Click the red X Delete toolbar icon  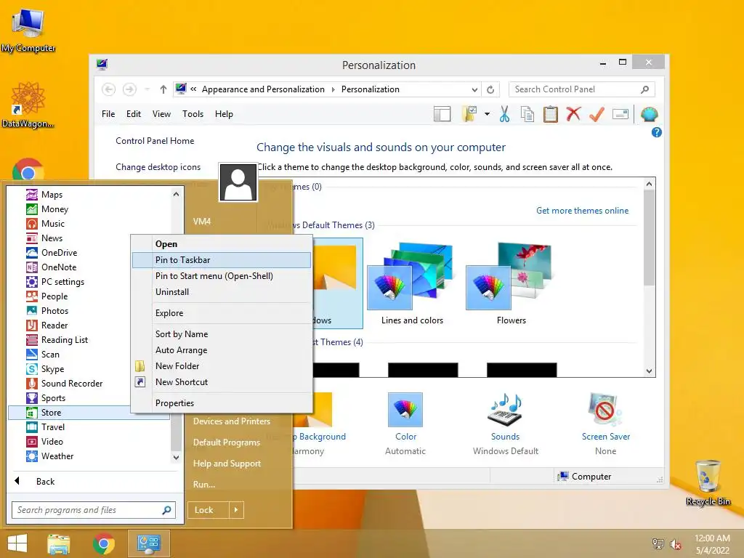click(573, 114)
